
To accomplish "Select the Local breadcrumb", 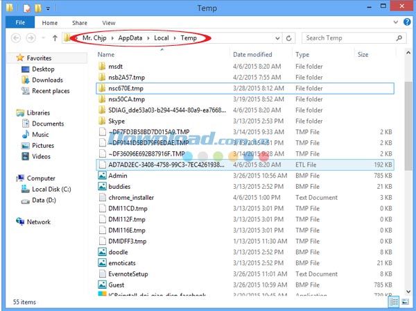I will [x=162, y=38].
